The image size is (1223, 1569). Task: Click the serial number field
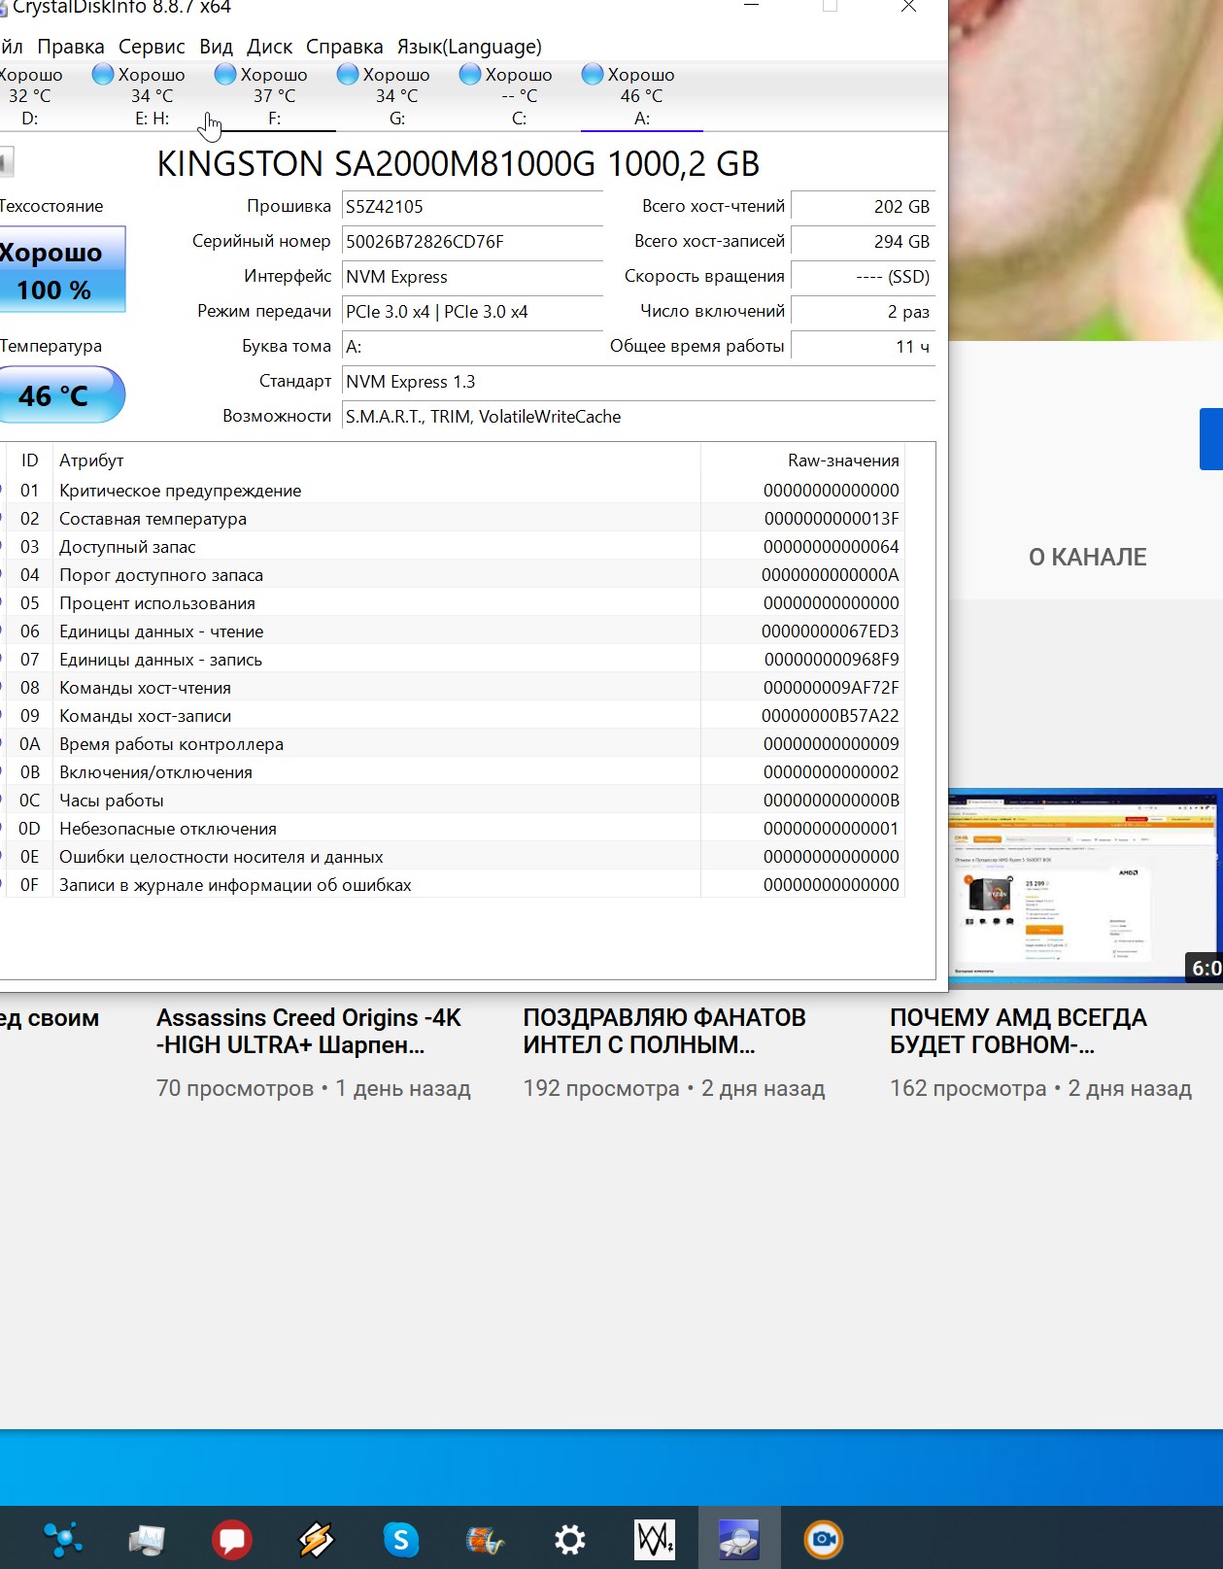pyautogui.click(x=472, y=242)
